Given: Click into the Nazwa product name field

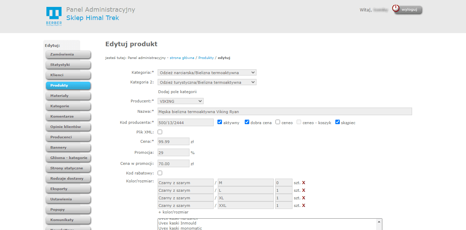Looking at the screenshot, I should click(285, 111).
